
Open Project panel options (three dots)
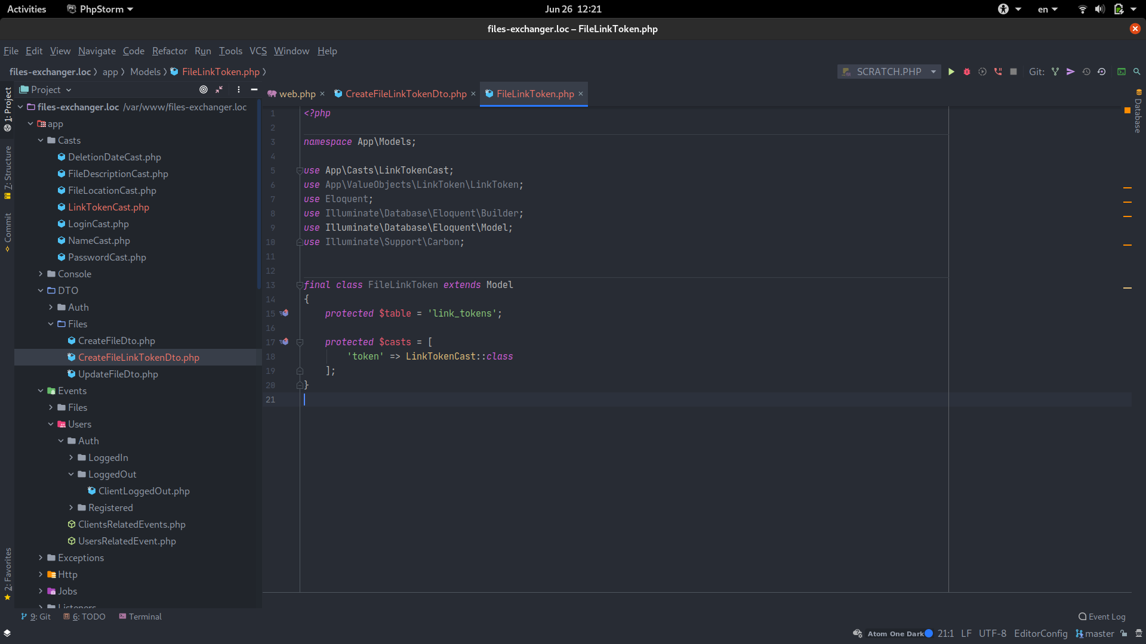point(239,89)
